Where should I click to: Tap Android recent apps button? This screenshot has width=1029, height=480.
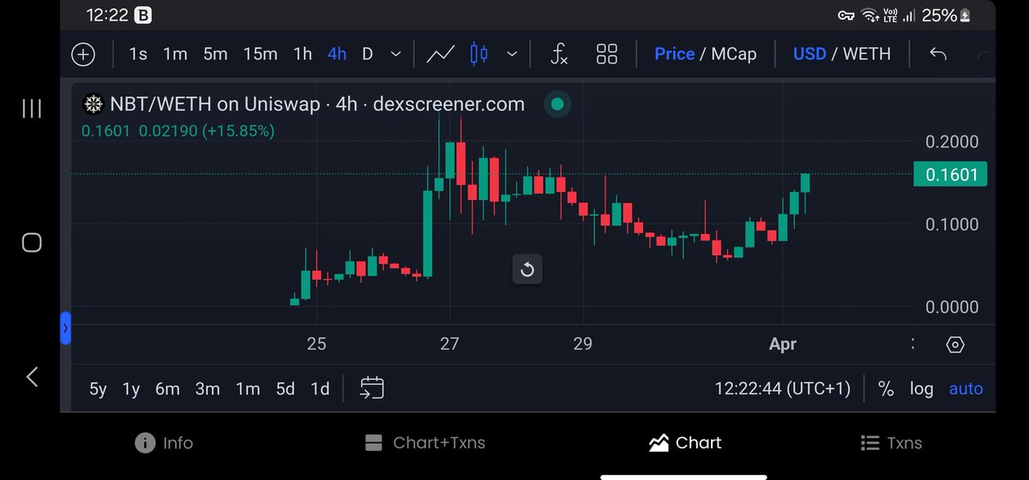tap(32, 109)
